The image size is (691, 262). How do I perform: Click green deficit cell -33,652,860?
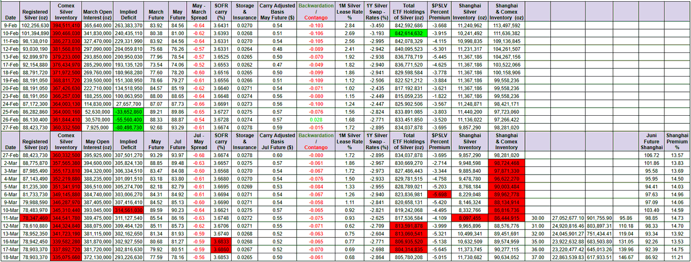click(130, 111)
